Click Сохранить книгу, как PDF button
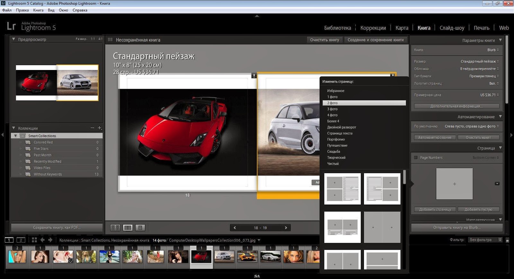The height and width of the screenshot is (279, 514). click(x=57, y=228)
